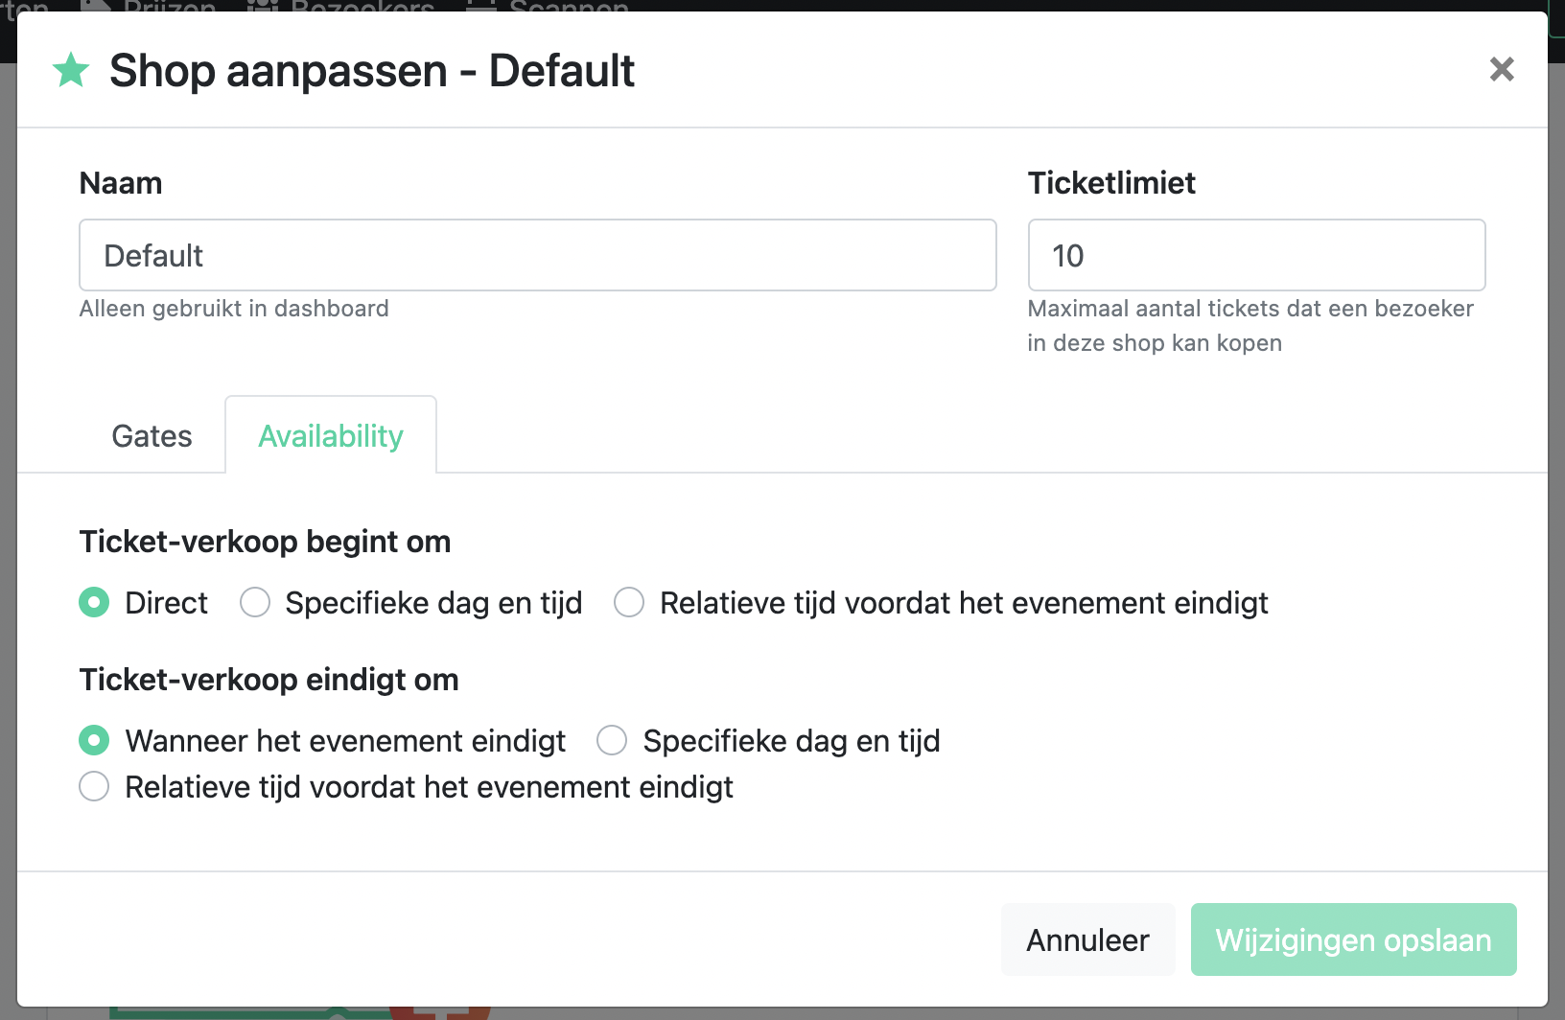Click the Scannen icon in navbar

tap(481, 6)
